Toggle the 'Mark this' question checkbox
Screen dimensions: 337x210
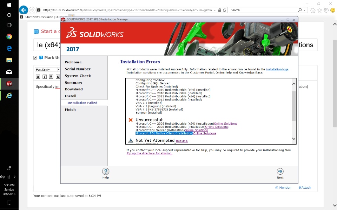(x=35, y=58)
